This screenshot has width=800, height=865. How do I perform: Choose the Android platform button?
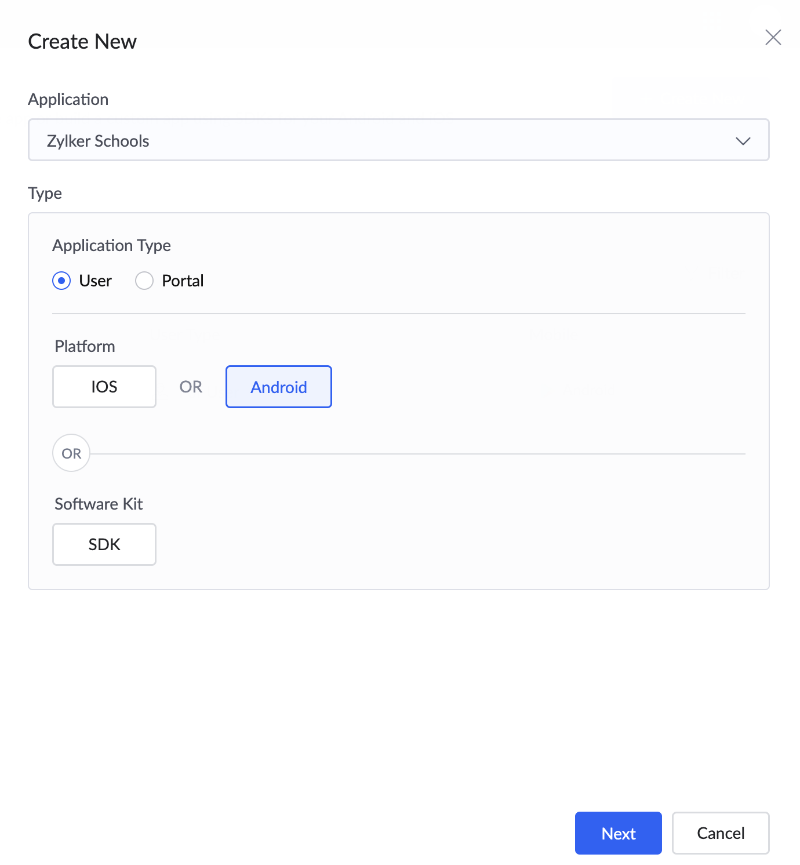click(279, 387)
